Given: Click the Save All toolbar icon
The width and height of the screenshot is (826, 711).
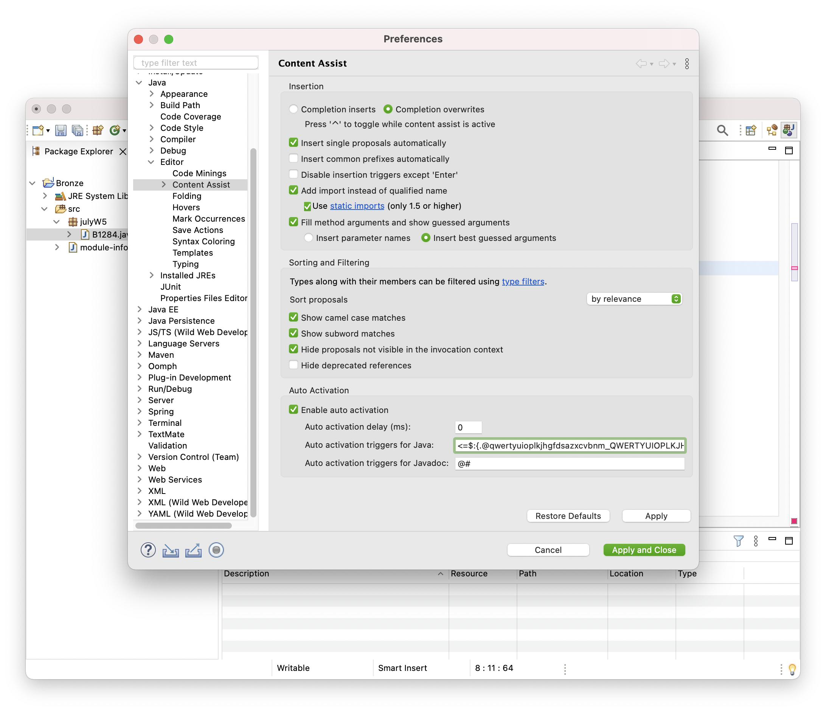Looking at the screenshot, I should pos(77,130).
